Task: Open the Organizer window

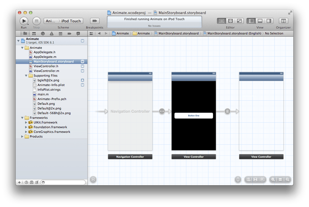Action: point(283,21)
